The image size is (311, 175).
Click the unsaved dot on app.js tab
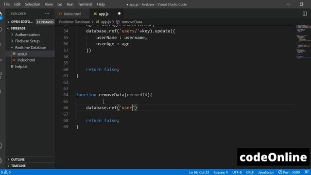click(x=119, y=14)
